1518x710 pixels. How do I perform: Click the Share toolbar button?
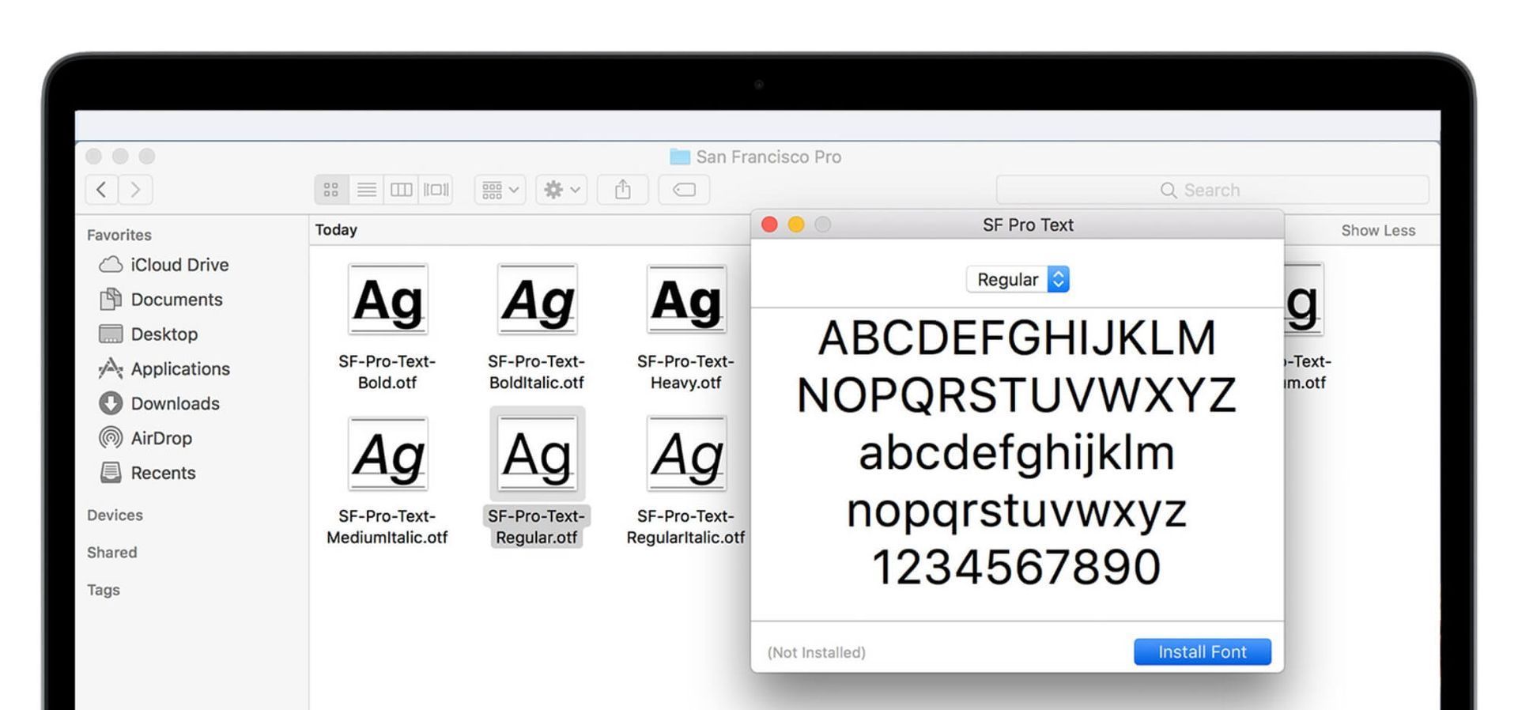[623, 190]
